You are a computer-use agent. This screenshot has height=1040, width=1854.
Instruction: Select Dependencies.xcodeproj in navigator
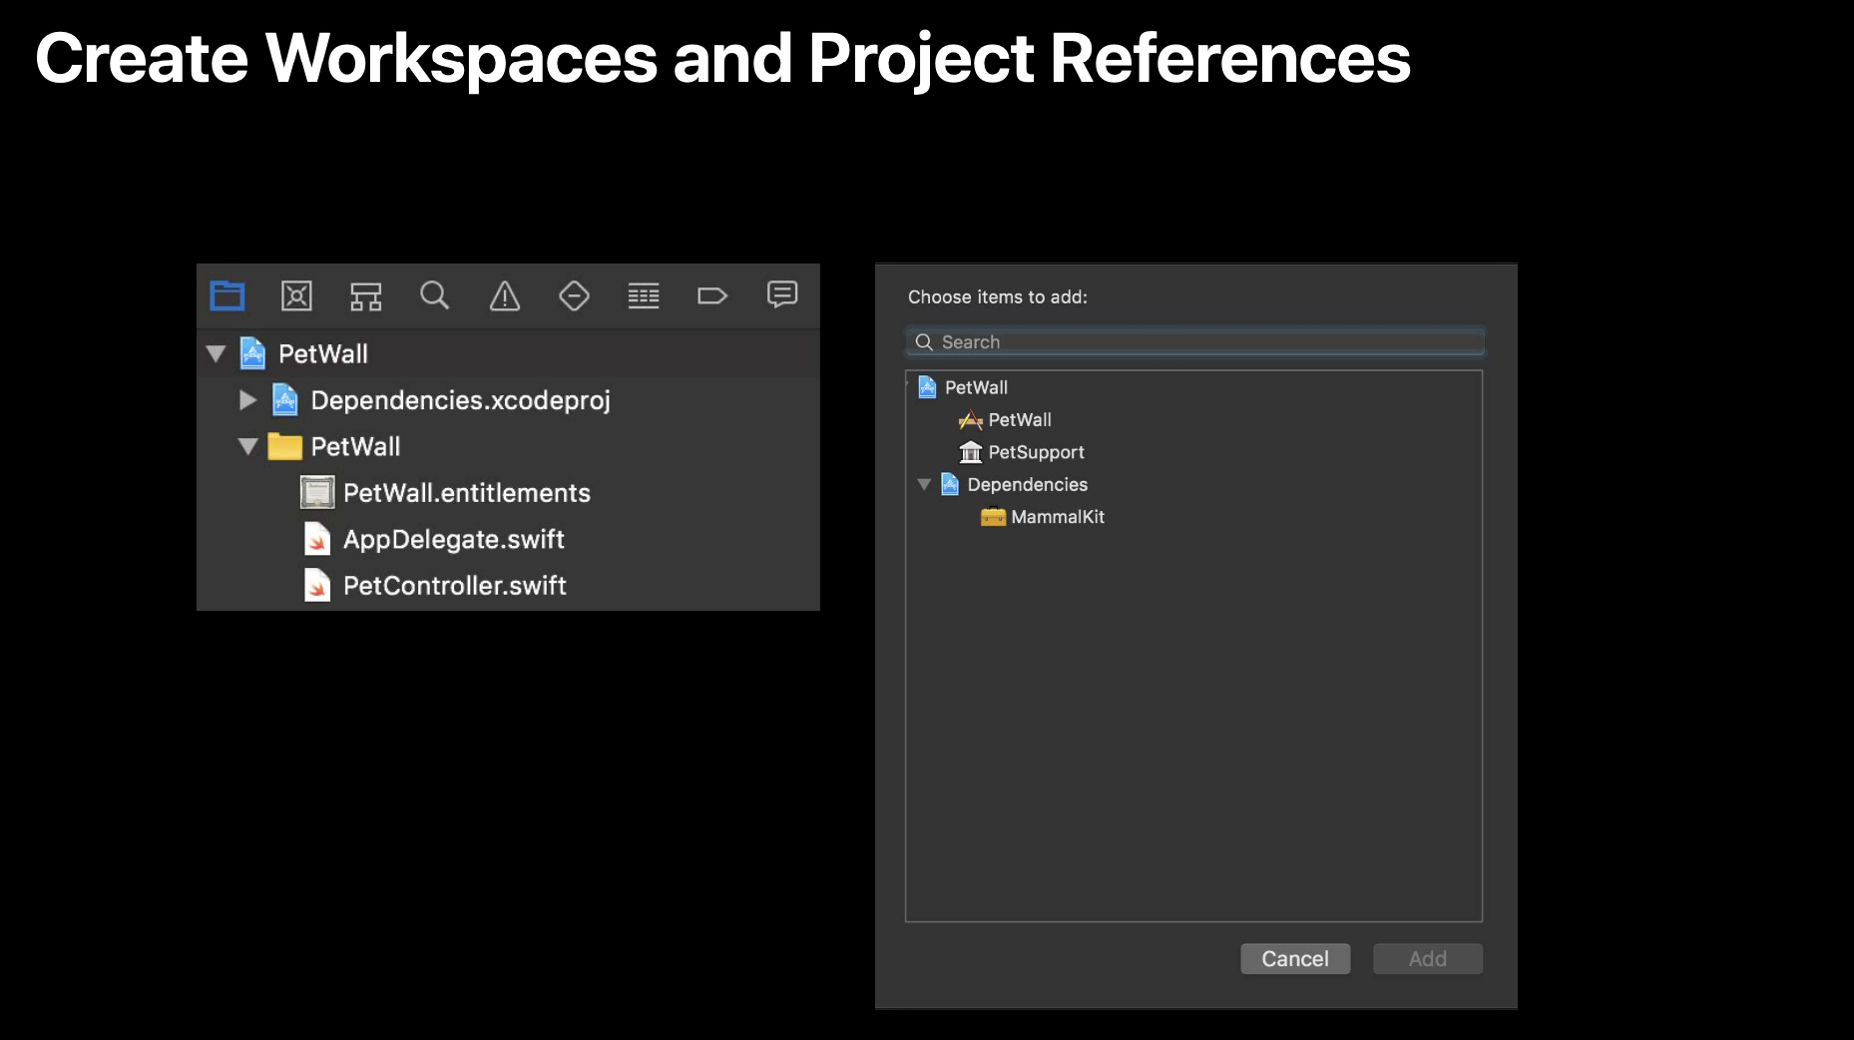click(x=509, y=400)
